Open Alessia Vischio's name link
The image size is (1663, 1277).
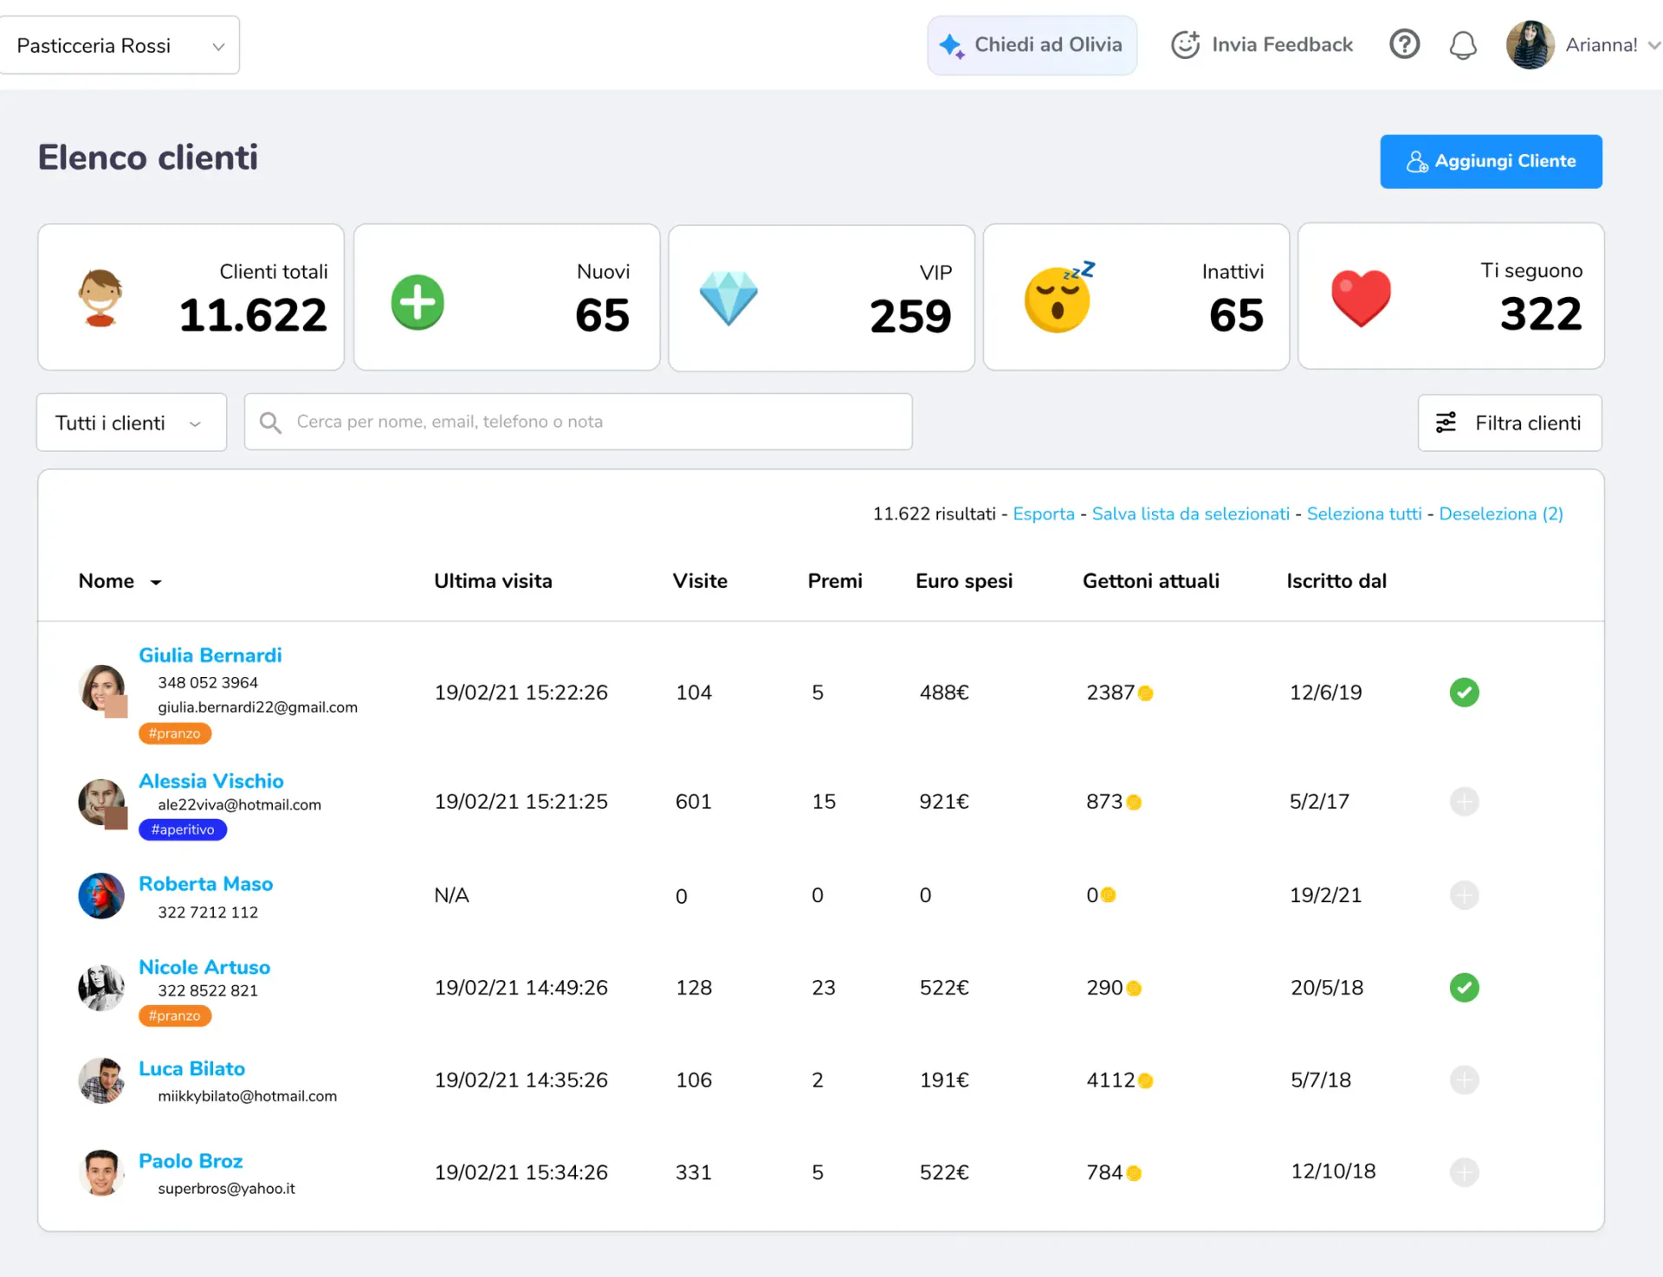pos(211,781)
